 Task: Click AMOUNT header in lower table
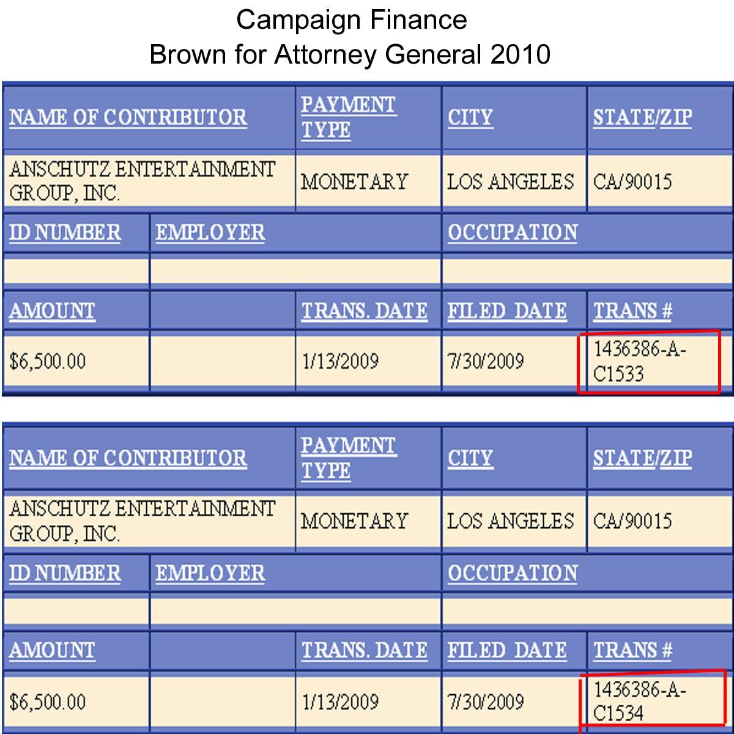point(52,650)
